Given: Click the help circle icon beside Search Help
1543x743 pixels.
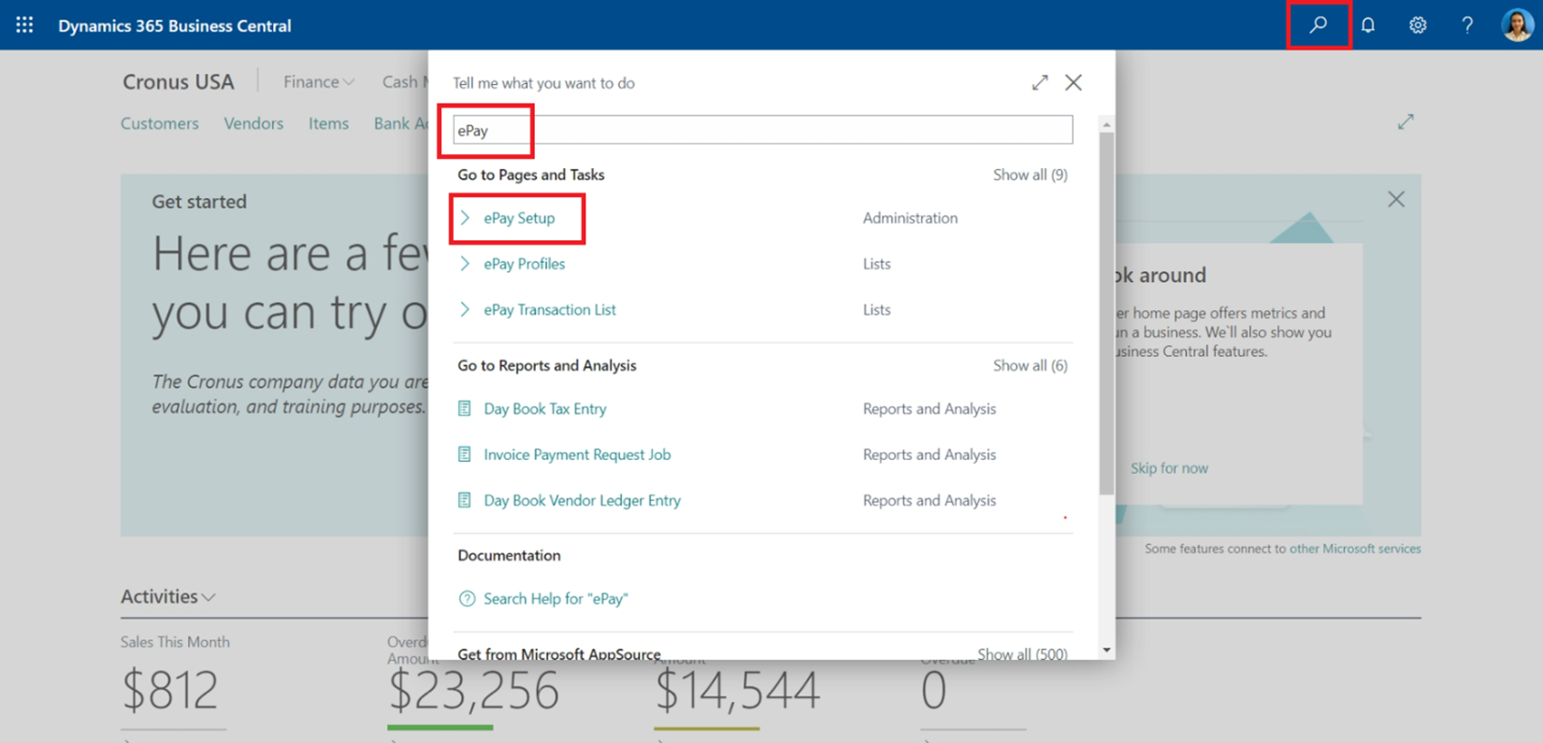Looking at the screenshot, I should click(467, 599).
